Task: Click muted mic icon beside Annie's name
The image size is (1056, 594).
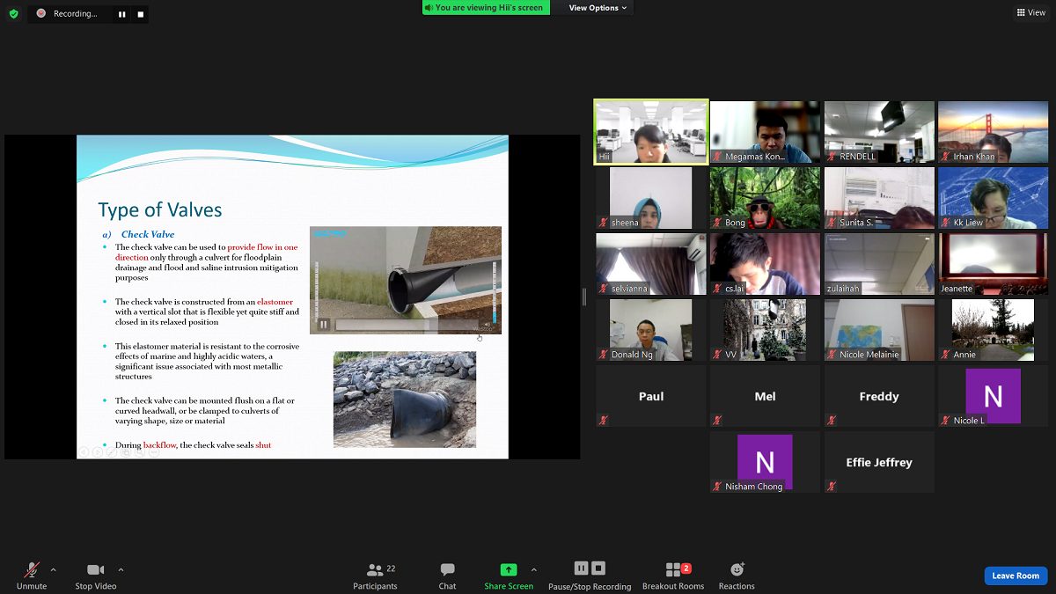Action: point(946,355)
